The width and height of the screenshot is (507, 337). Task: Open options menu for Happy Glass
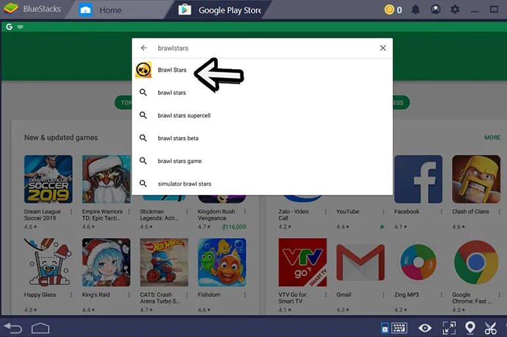click(x=71, y=295)
